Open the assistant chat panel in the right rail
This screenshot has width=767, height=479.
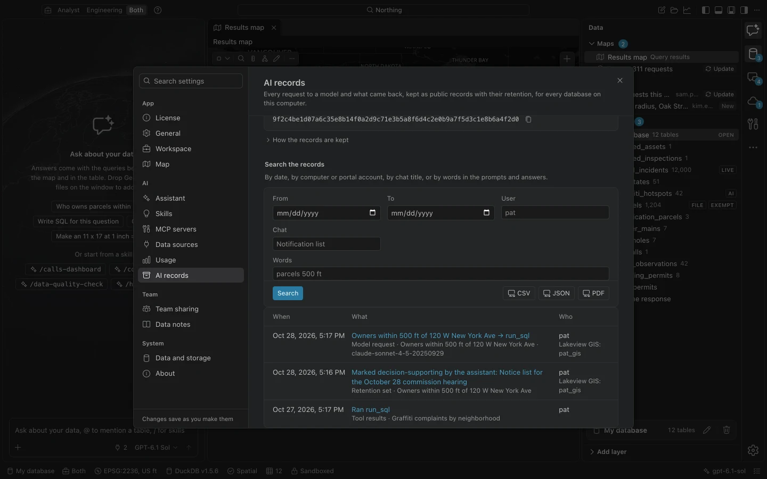[753, 30]
